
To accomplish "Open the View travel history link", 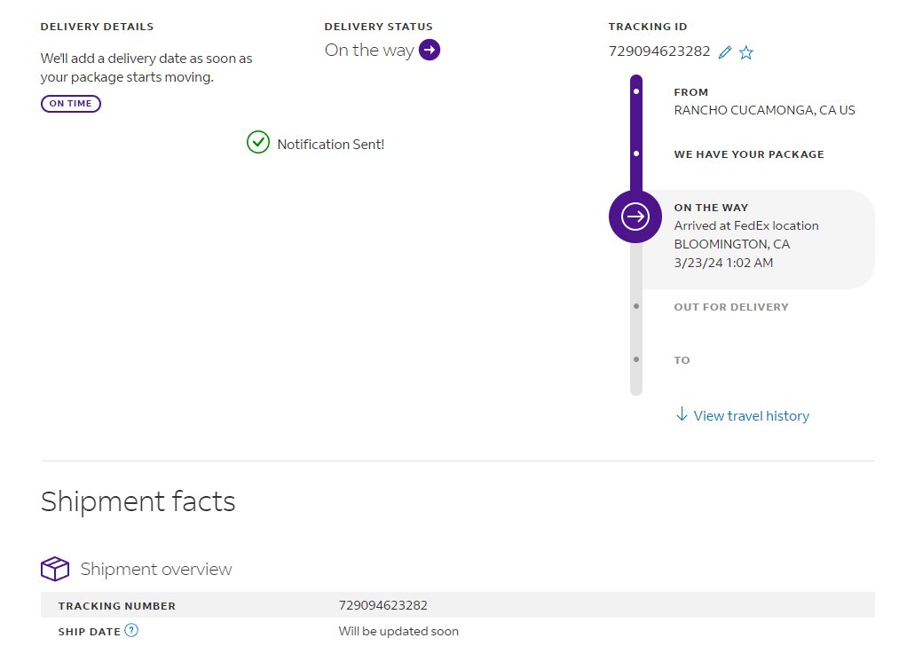I will coord(751,415).
